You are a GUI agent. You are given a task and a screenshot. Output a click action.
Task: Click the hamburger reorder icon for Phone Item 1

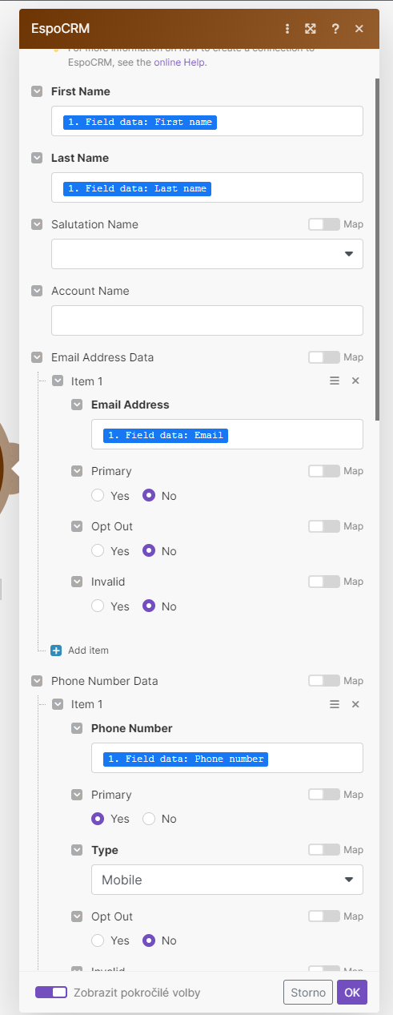(335, 704)
